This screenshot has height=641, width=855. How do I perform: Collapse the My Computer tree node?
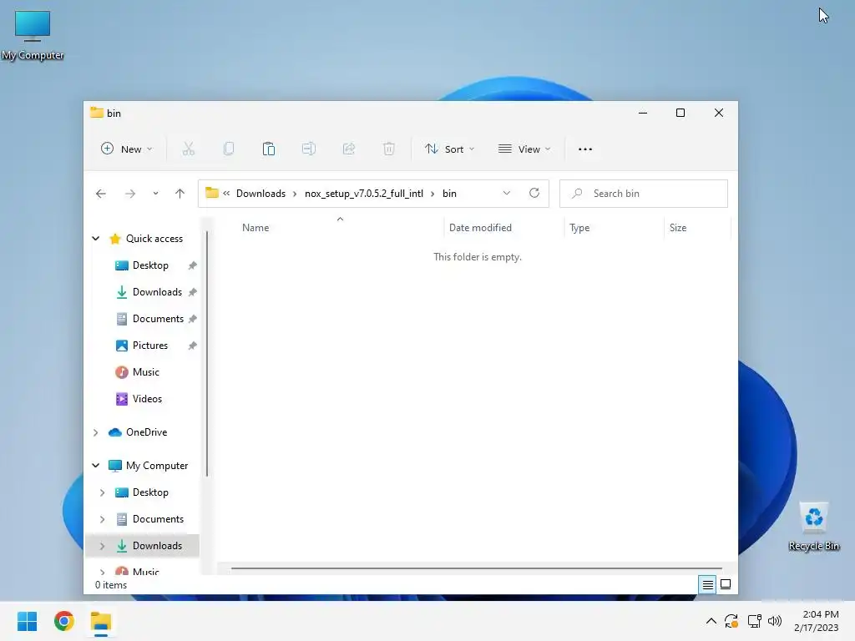pyautogui.click(x=96, y=466)
